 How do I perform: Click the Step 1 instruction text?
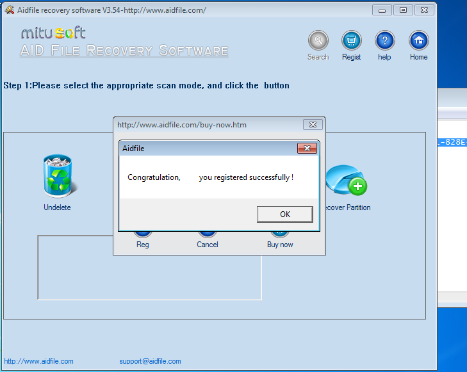pos(146,85)
